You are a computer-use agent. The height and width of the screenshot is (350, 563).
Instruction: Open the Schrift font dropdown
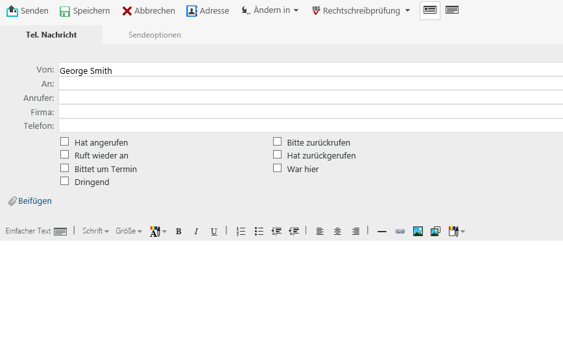pos(95,231)
